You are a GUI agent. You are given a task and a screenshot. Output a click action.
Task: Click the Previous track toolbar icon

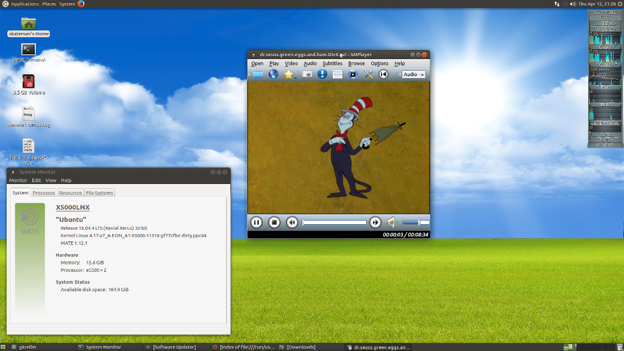coord(383,74)
